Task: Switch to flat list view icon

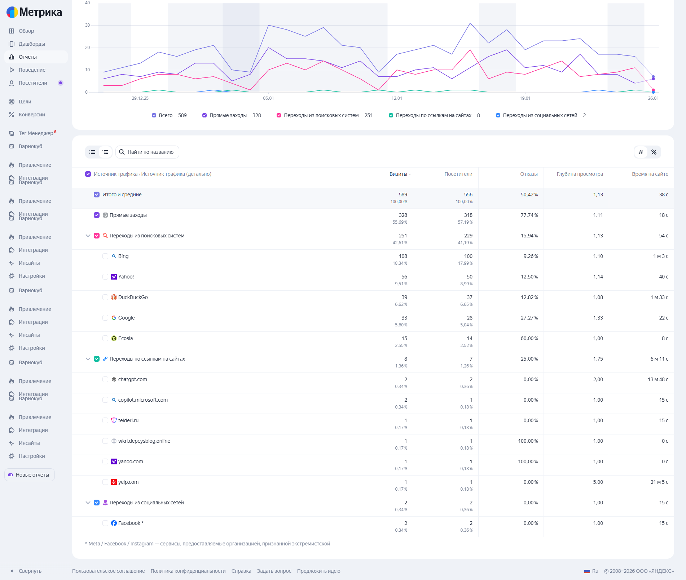Action: 92,152
